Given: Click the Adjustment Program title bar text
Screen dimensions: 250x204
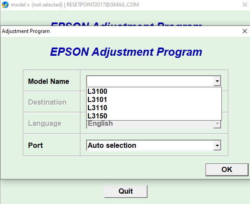Looking at the screenshot, I should tap(26, 31).
